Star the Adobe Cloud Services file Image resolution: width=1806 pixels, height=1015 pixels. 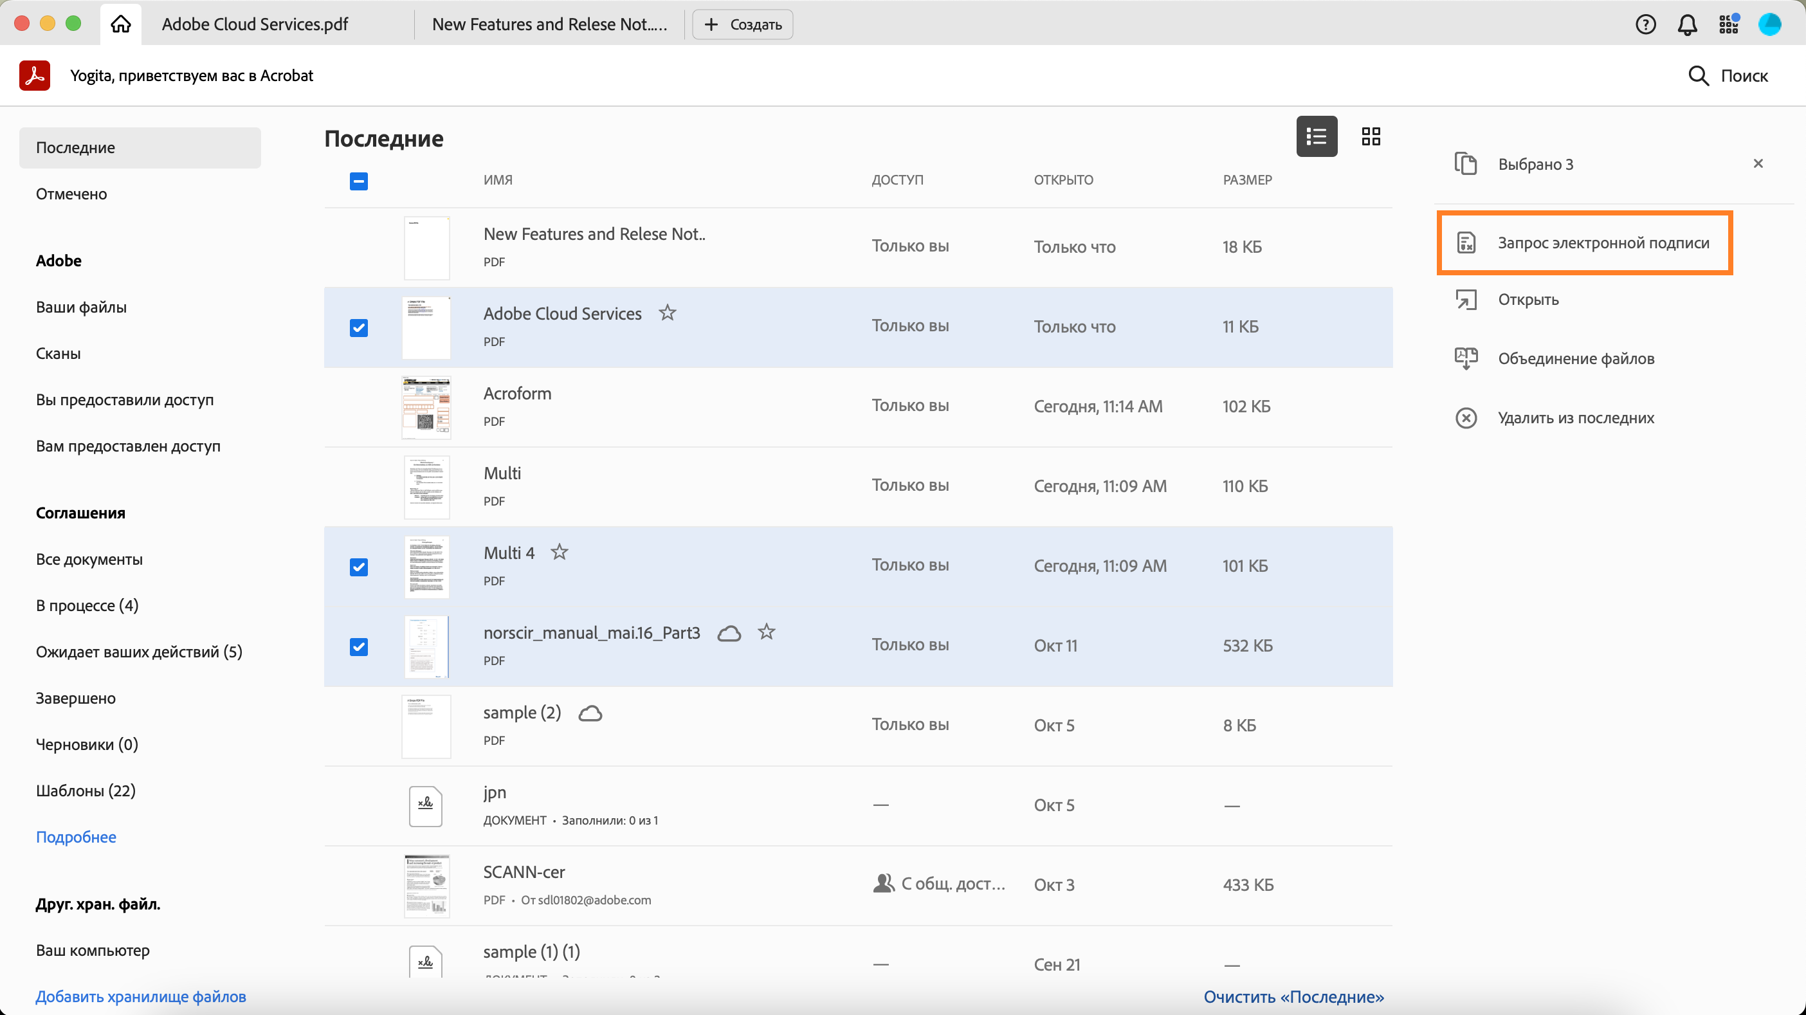tap(667, 313)
